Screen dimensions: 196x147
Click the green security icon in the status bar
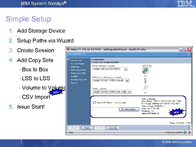[x=185, y=132]
